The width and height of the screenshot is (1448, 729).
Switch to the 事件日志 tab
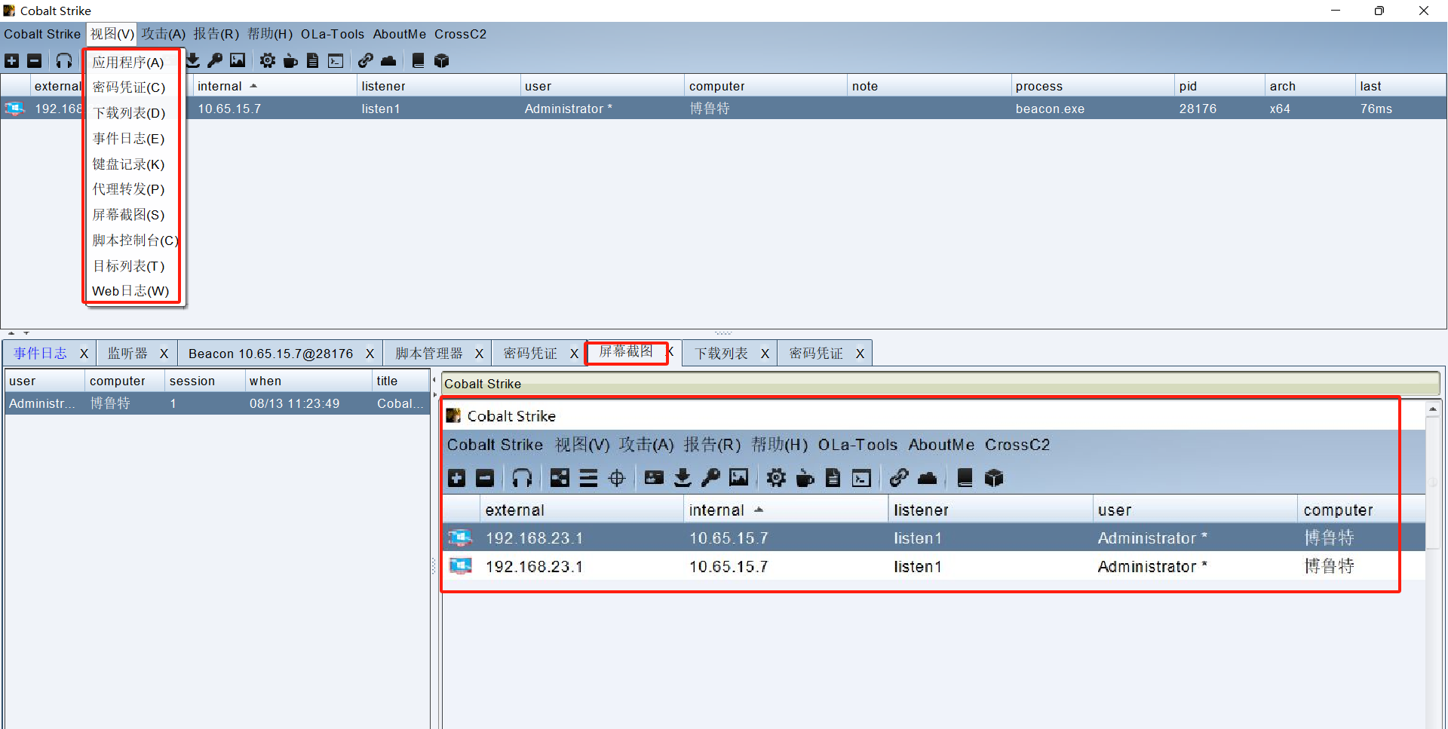(40, 354)
